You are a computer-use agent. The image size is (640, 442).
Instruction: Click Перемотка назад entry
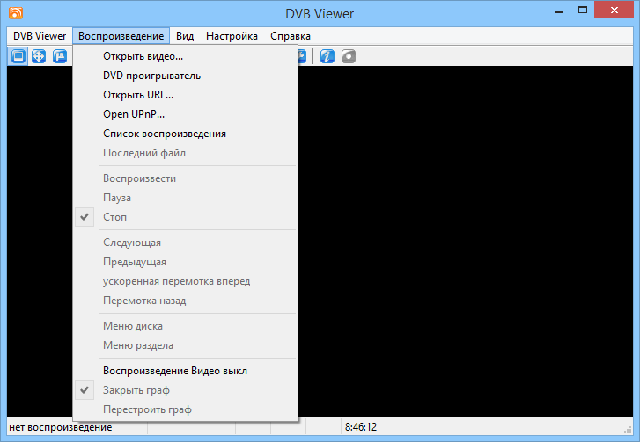[x=185, y=301]
